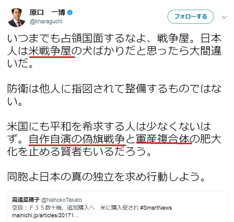Click the sentence 米国にも平和を希求する人
Viewport: 234px width, 222px height.
tap(109, 133)
